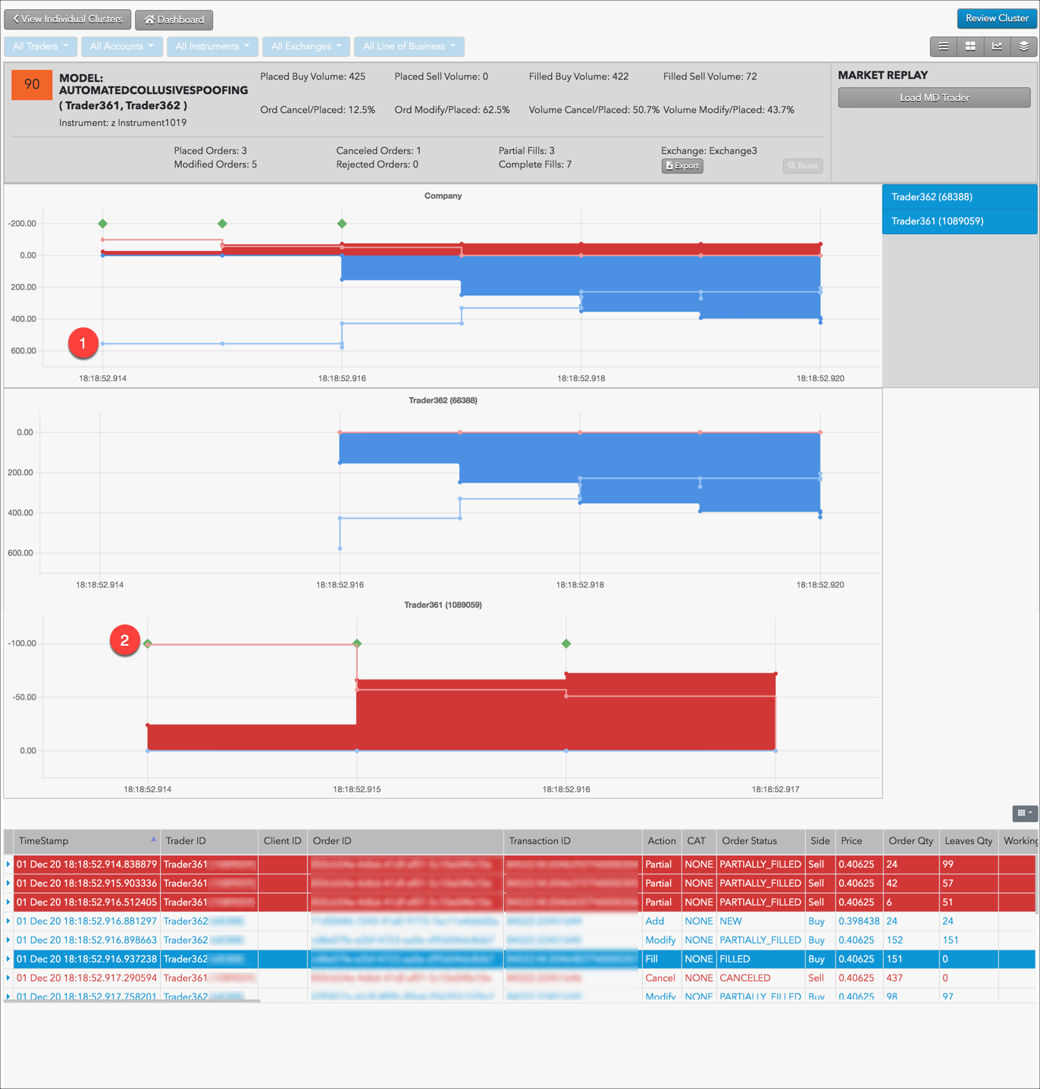The width and height of the screenshot is (1040, 1089).
Task: Switch to the list view icon
Action: click(x=943, y=46)
